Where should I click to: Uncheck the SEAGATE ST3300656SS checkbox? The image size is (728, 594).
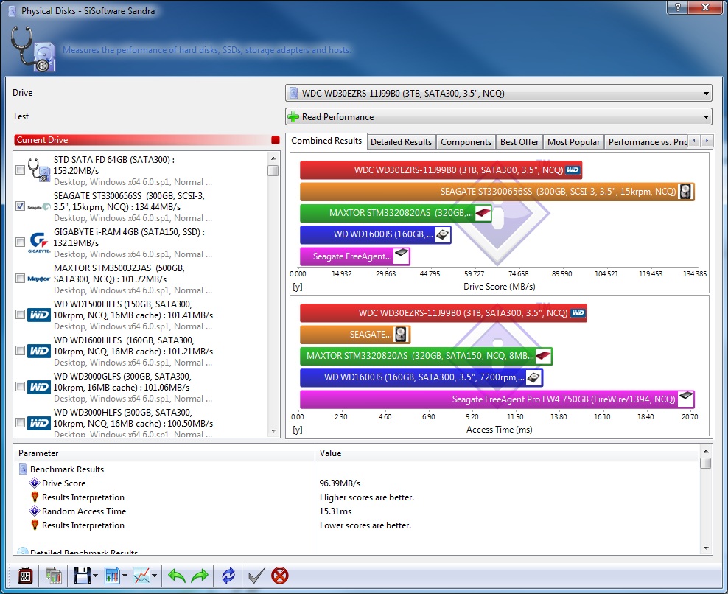(20, 206)
